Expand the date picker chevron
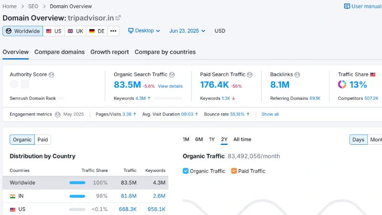The image size is (382, 215). [203, 31]
